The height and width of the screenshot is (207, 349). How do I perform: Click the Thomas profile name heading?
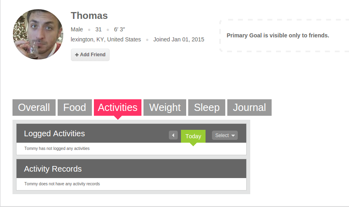coord(89,16)
